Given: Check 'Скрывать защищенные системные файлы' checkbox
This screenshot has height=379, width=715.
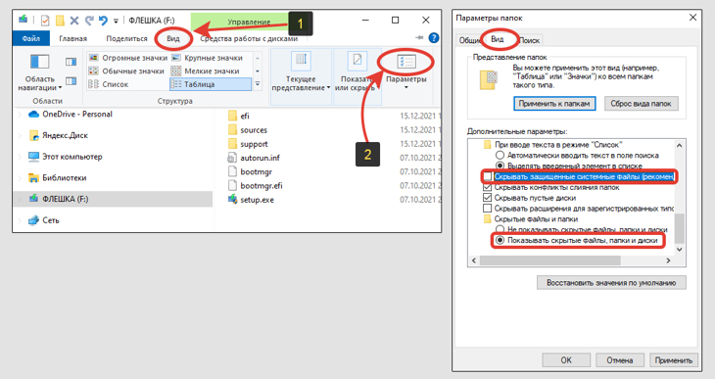Looking at the screenshot, I should pyautogui.click(x=488, y=176).
